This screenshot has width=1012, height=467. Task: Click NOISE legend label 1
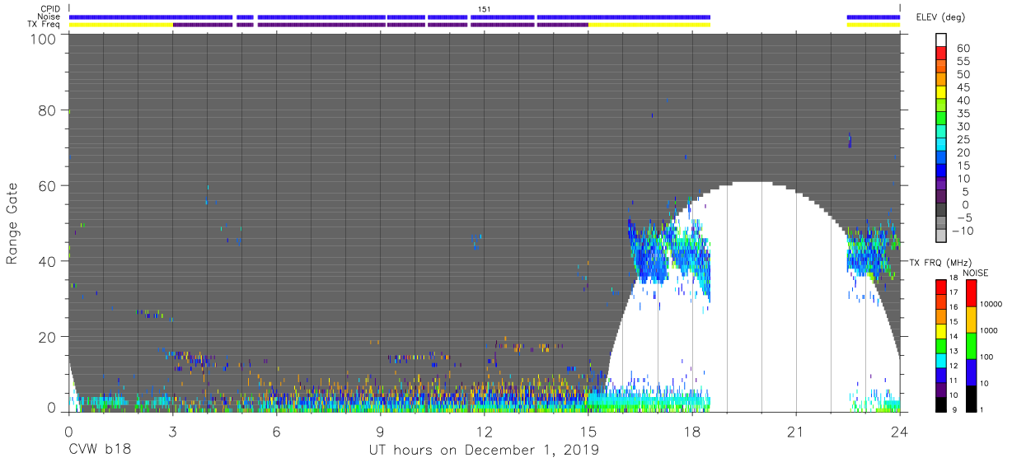[x=983, y=409]
